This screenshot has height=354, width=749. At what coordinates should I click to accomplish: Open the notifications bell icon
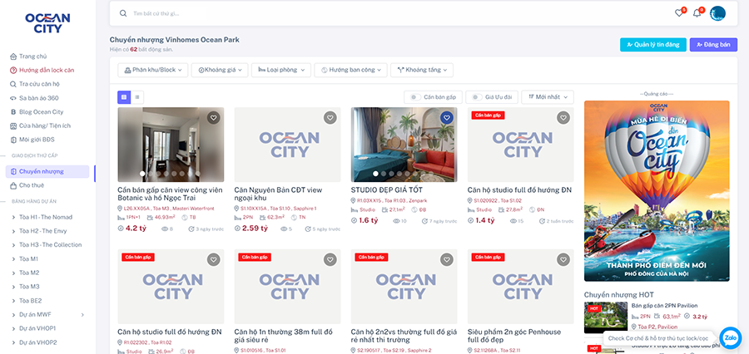point(697,13)
